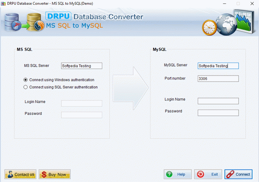Close the DRPU Database Converter window
This screenshot has width=259, height=182.
(x=252, y=3)
